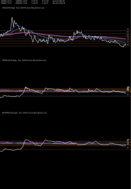This screenshot has height=189, width=131.
Task: Click the high price H: 67.29
Action: coord(45,1)
